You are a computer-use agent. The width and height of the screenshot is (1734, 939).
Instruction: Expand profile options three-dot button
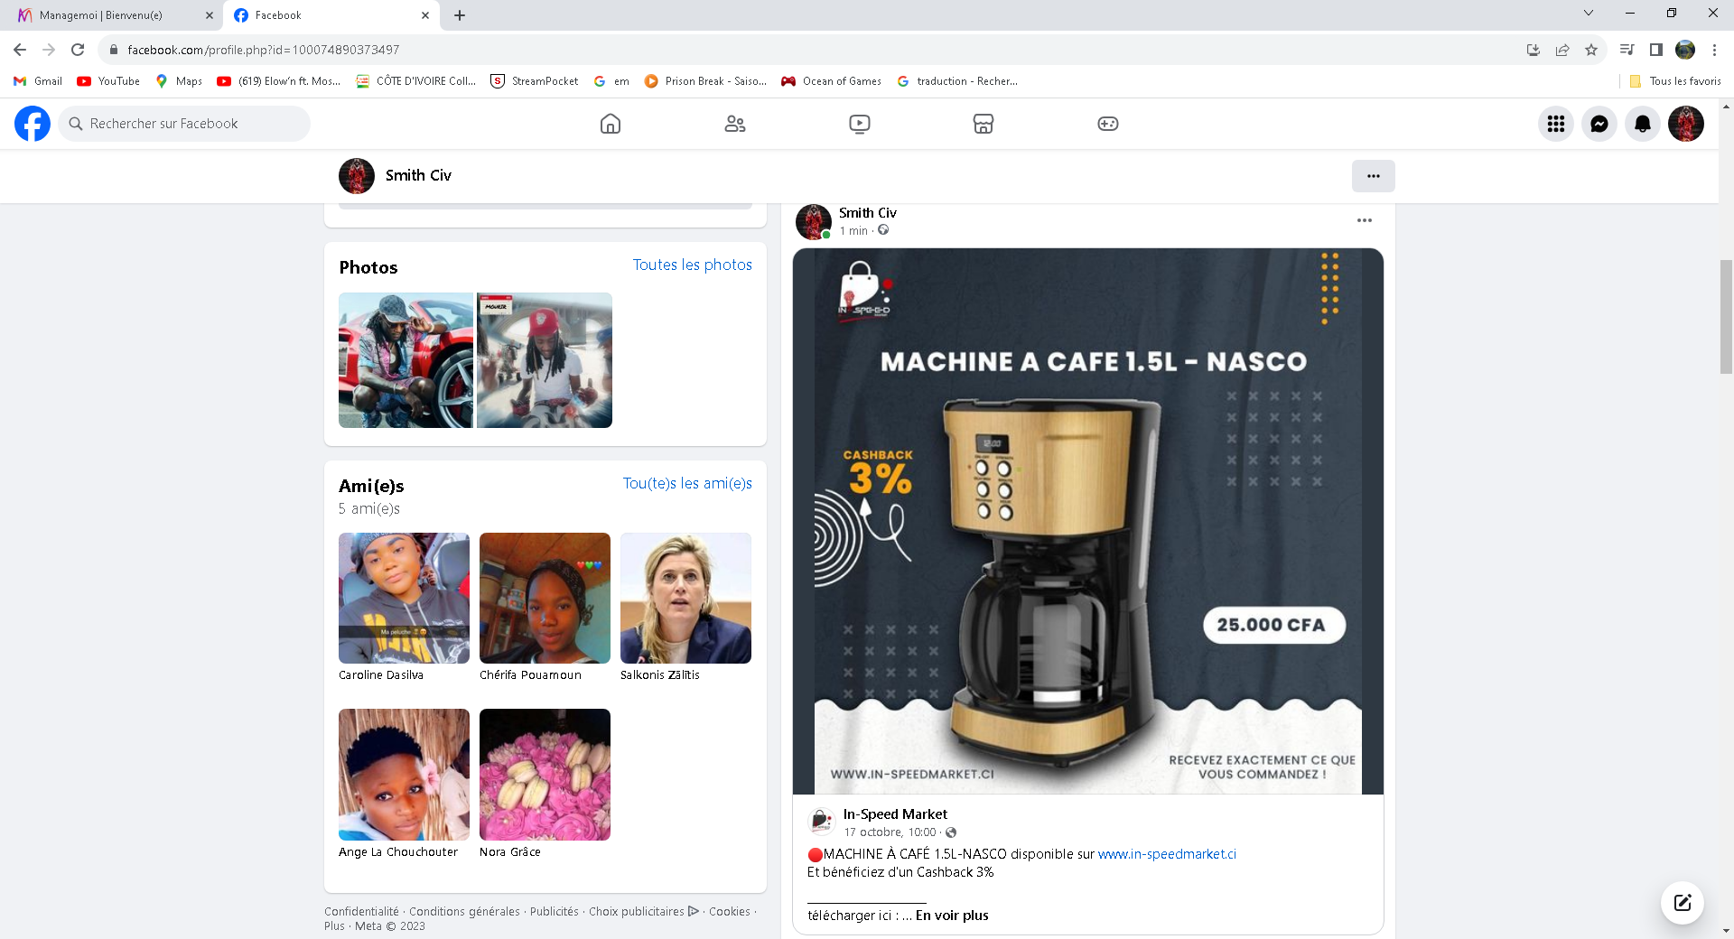click(x=1373, y=176)
